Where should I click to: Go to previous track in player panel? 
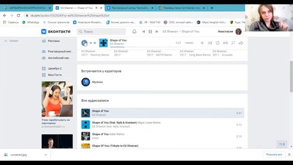coord(91,43)
